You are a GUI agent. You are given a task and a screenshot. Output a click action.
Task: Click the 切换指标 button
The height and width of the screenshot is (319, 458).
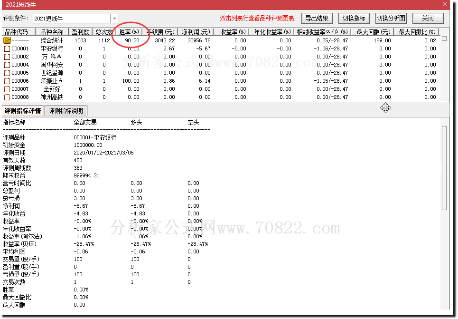point(354,18)
